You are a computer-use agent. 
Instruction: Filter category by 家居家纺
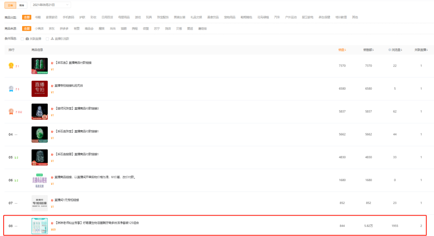[51, 17]
